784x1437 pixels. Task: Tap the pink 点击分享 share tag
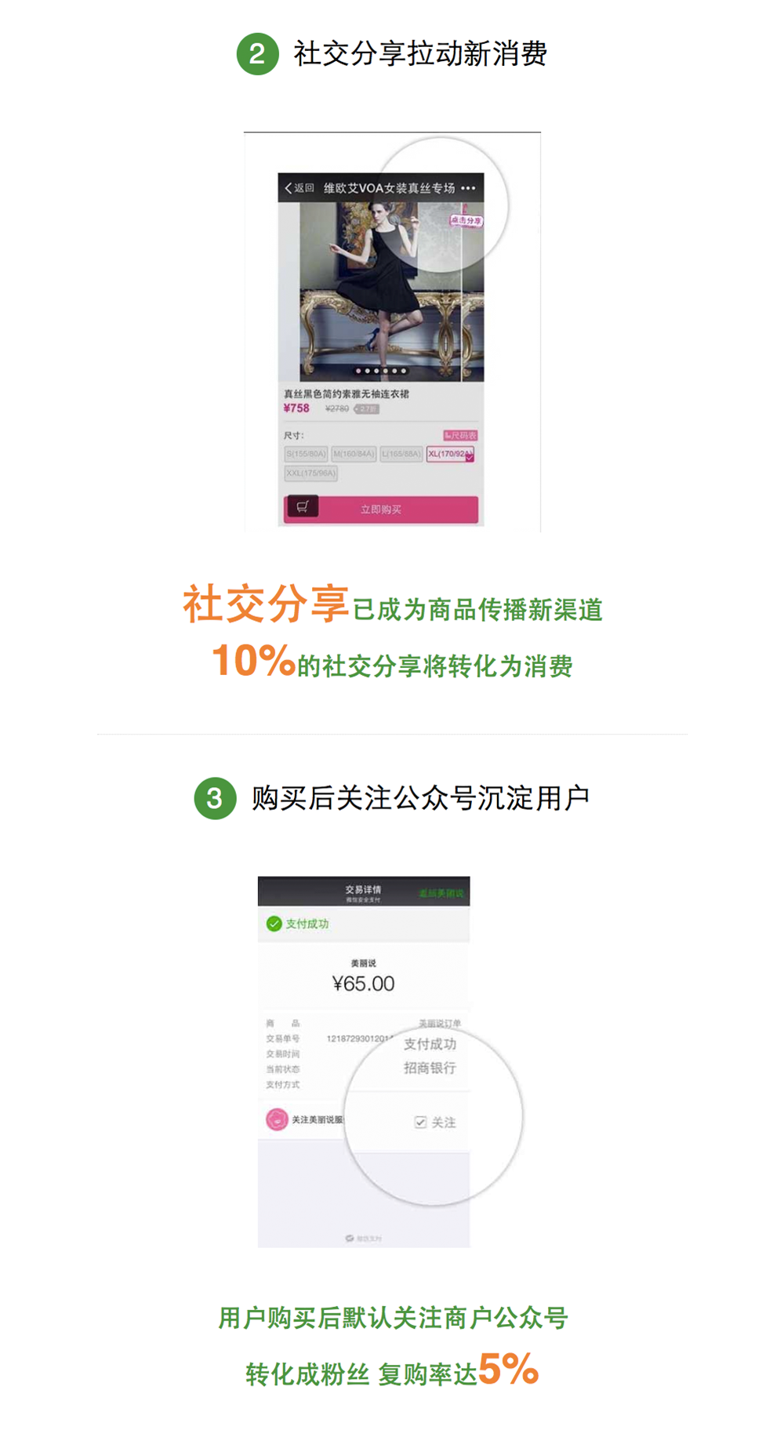point(466,221)
